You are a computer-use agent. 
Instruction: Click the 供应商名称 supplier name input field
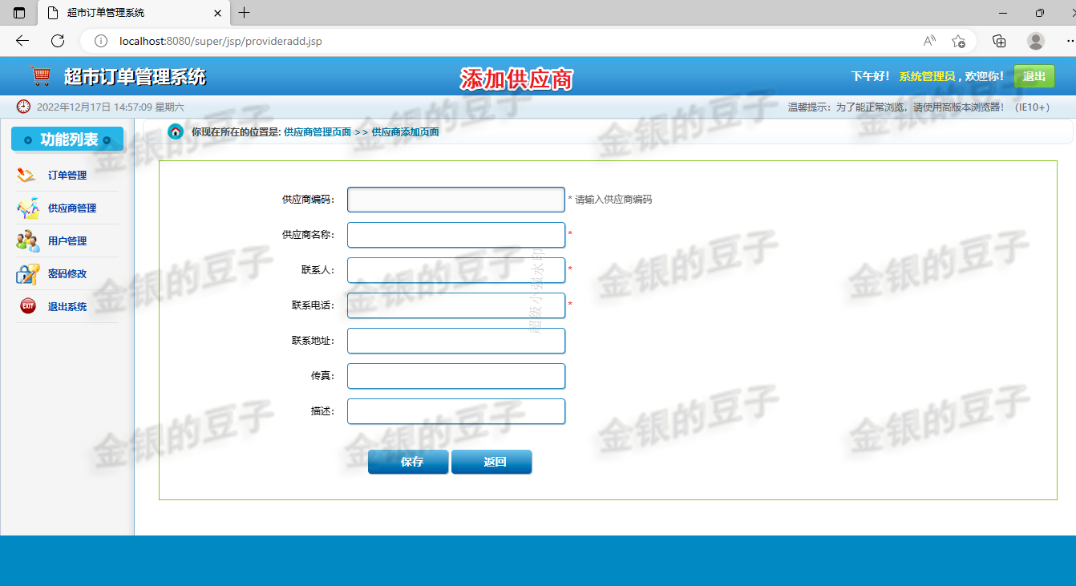click(x=455, y=235)
